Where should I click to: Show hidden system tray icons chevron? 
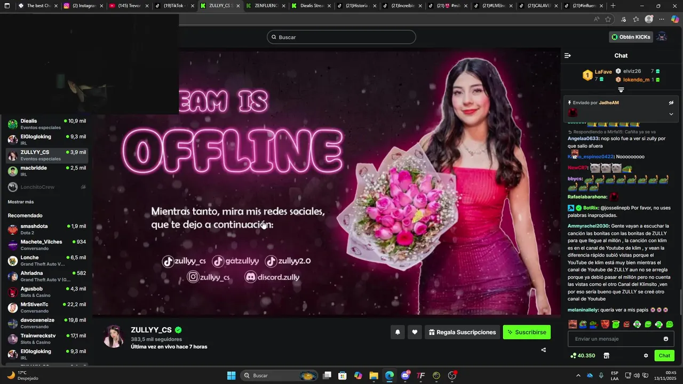point(578,375)
